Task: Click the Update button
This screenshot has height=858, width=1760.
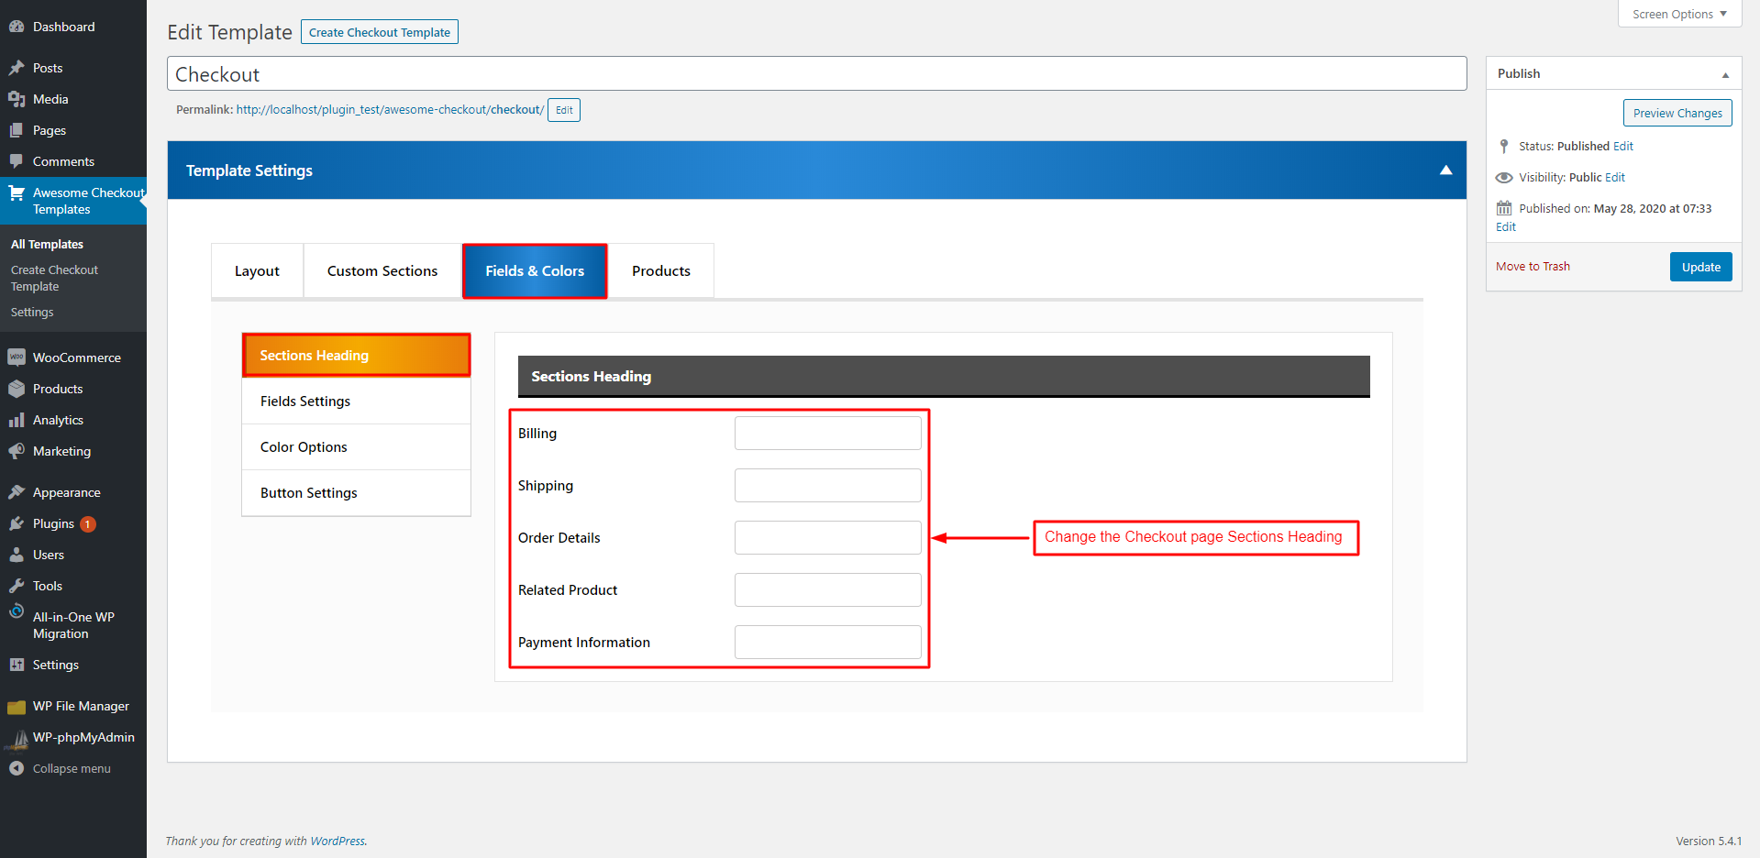Action: (x=1700, y=267)
